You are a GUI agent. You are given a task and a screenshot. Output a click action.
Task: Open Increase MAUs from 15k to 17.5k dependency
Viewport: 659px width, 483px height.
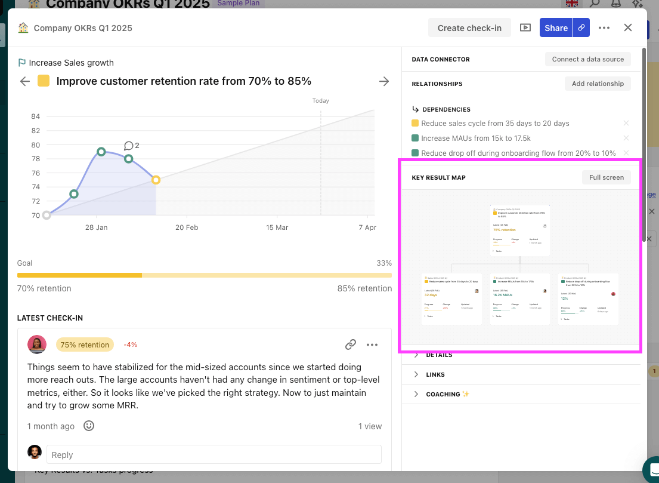pos(476,138)
